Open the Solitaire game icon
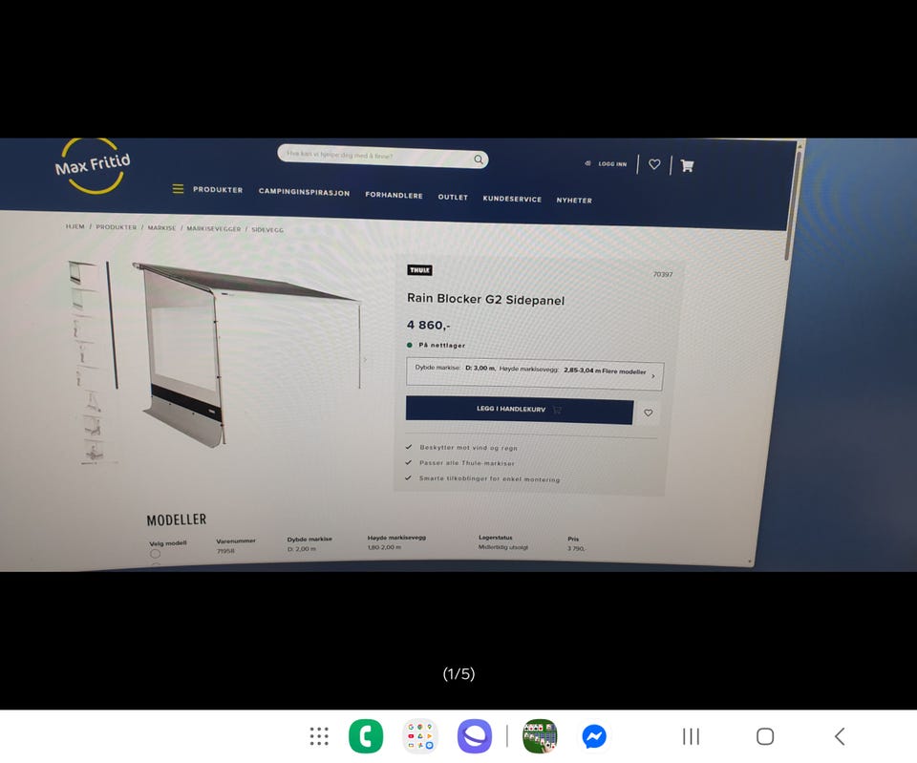Image resolution: width=917 pixels, height=763 pixels. 539,736
